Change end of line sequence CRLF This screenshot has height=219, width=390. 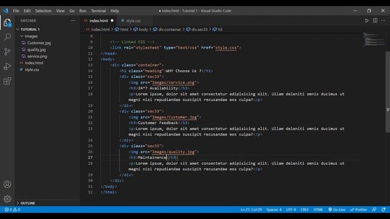[x=305, y=209]
